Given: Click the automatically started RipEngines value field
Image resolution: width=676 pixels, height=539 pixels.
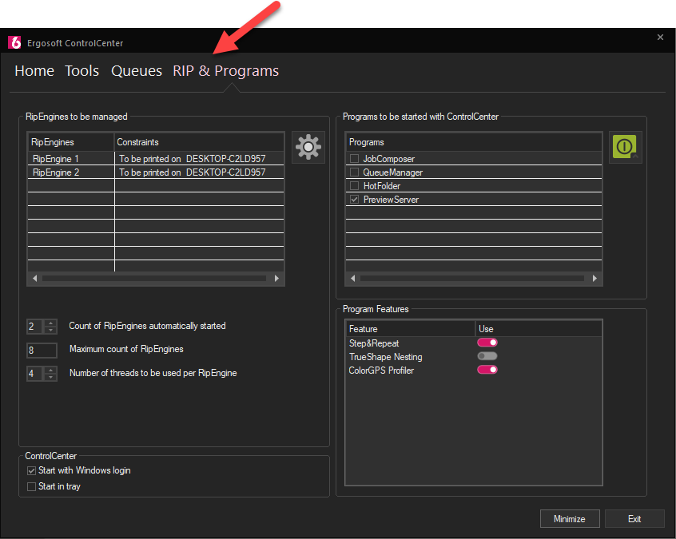Looking at the screenshot, I should click(x=35, y=326).
